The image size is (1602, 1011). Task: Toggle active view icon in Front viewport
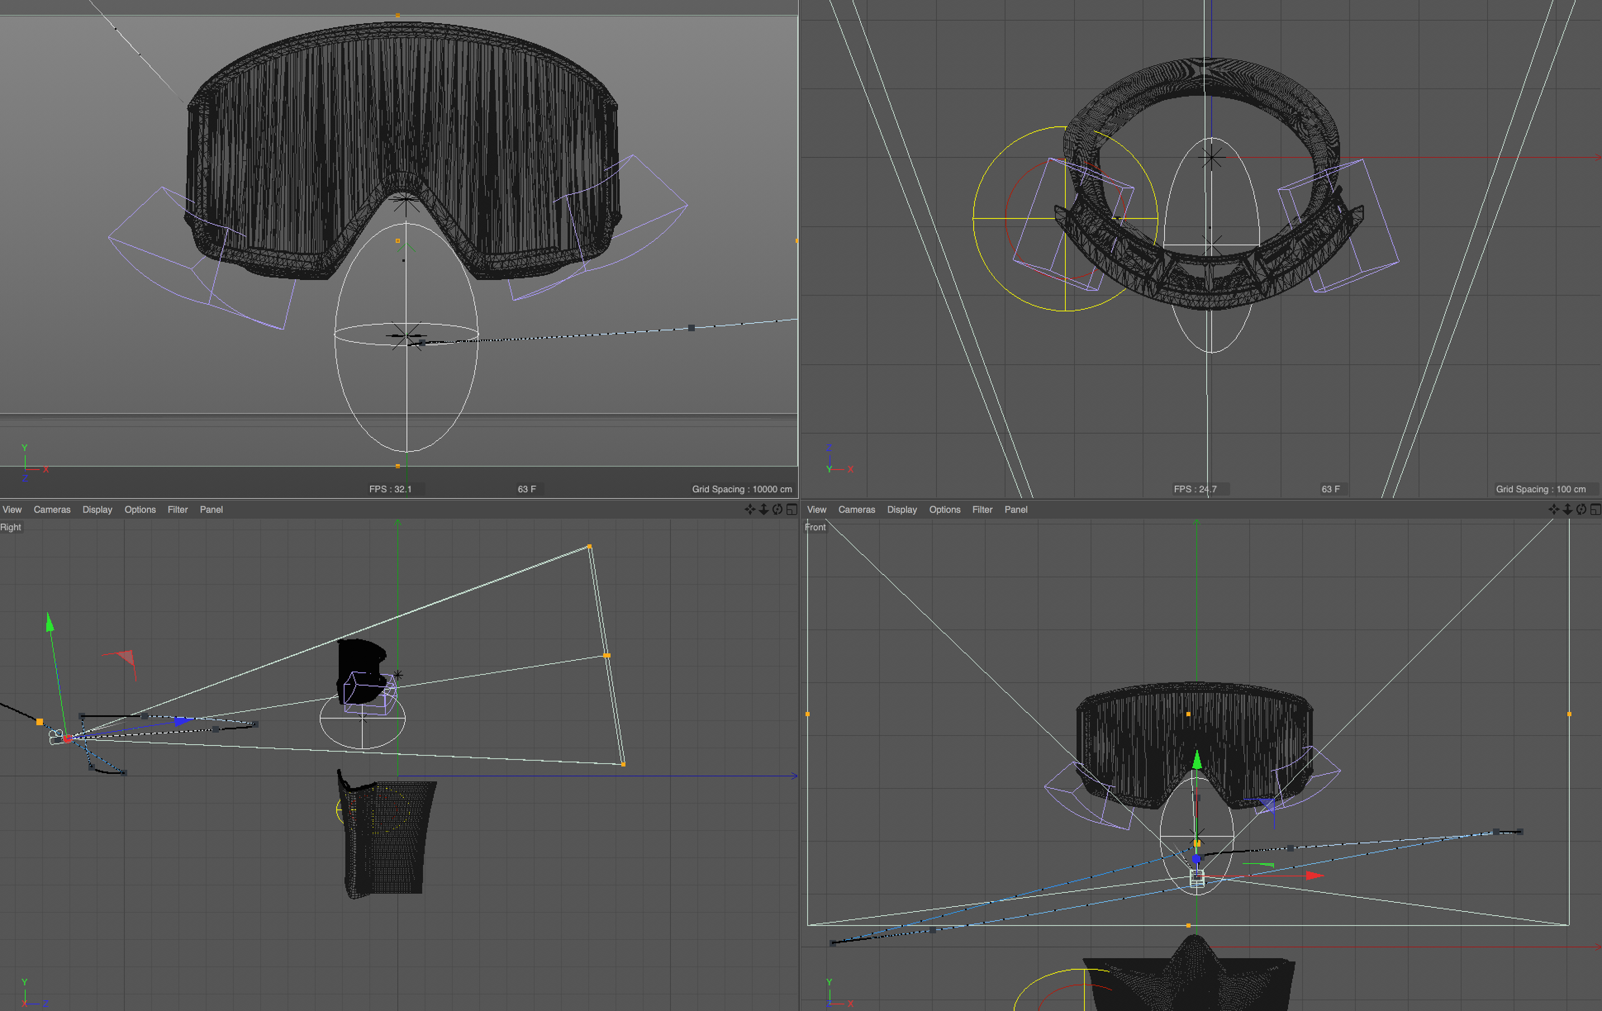pyautogui.click(x=1595, y=510)
